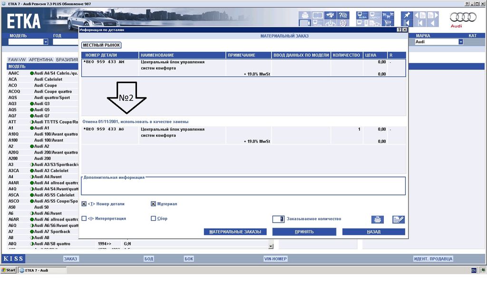Click the single left arrow back icon
Screen dimensions: 487x282
pyautogui.click(x=432, y=23)
